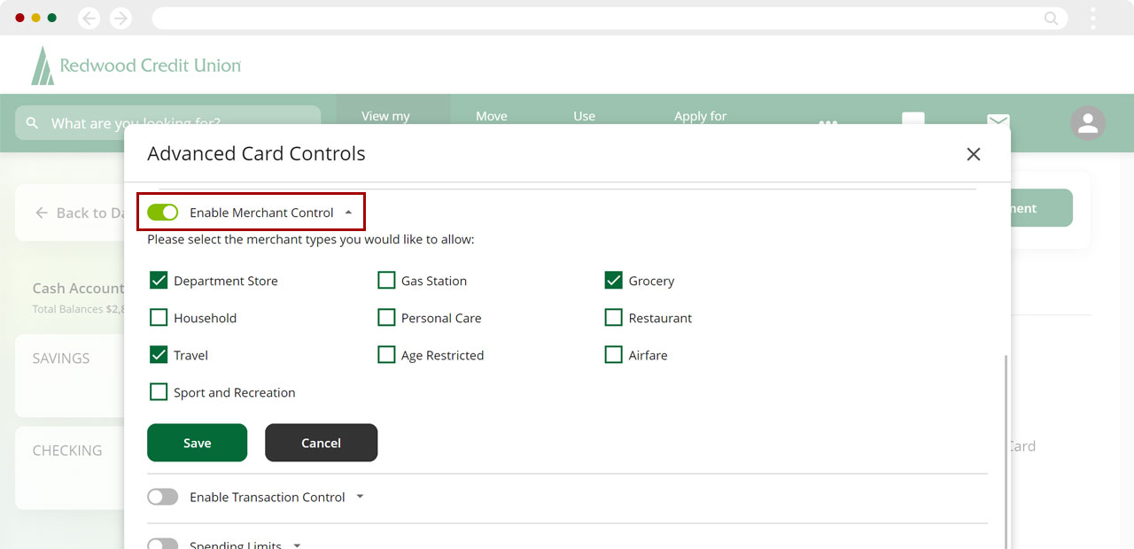
Task: Open the browser three-dot menu
Action: [1093, 18]
